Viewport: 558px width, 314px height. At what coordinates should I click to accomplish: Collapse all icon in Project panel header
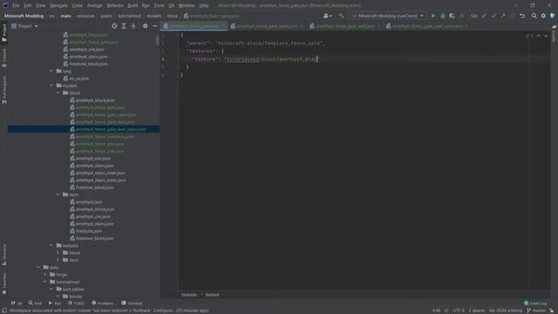click(133, 26)
